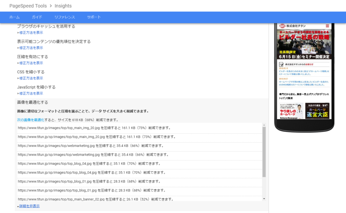The width and height of the screenshot is (346, 213).
Task: Collapse details with 詳細を非表示
Action: 29,206
